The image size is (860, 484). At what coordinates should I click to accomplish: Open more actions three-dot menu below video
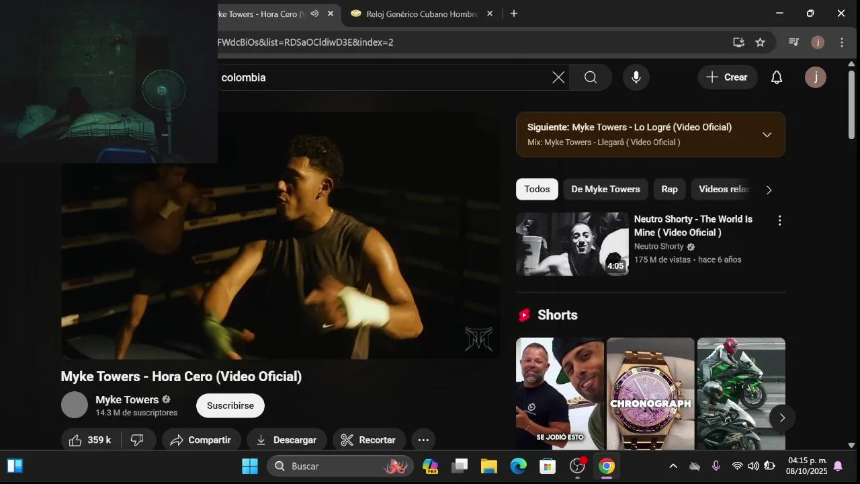point(423,440)
